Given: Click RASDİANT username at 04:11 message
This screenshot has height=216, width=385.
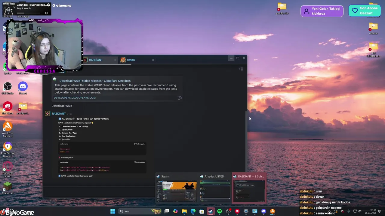Looking at the screenshot, I should 59,114.
